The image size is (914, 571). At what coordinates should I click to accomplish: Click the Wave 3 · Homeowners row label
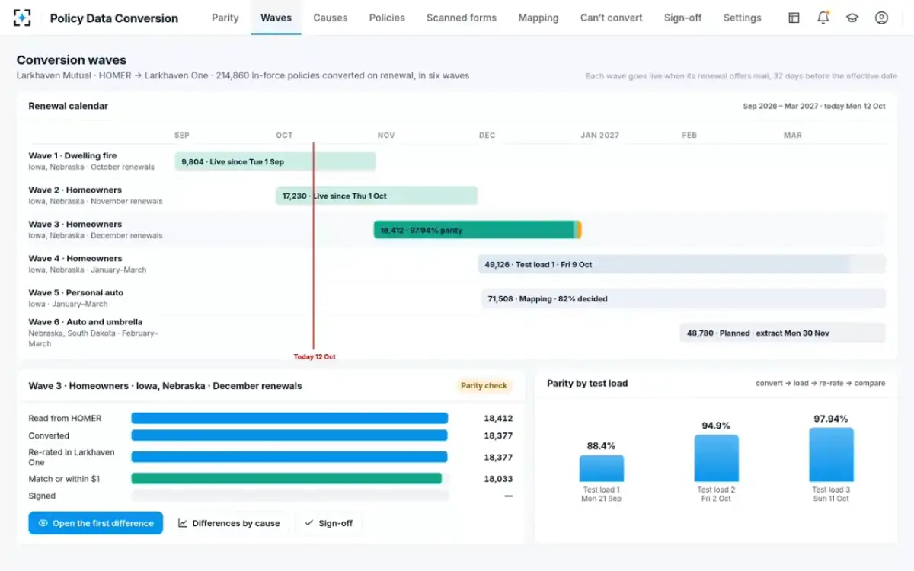click(75, 224)
